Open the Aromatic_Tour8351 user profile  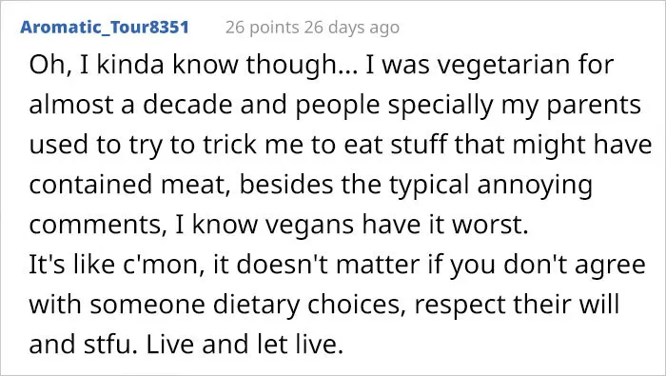click(105, 28)
